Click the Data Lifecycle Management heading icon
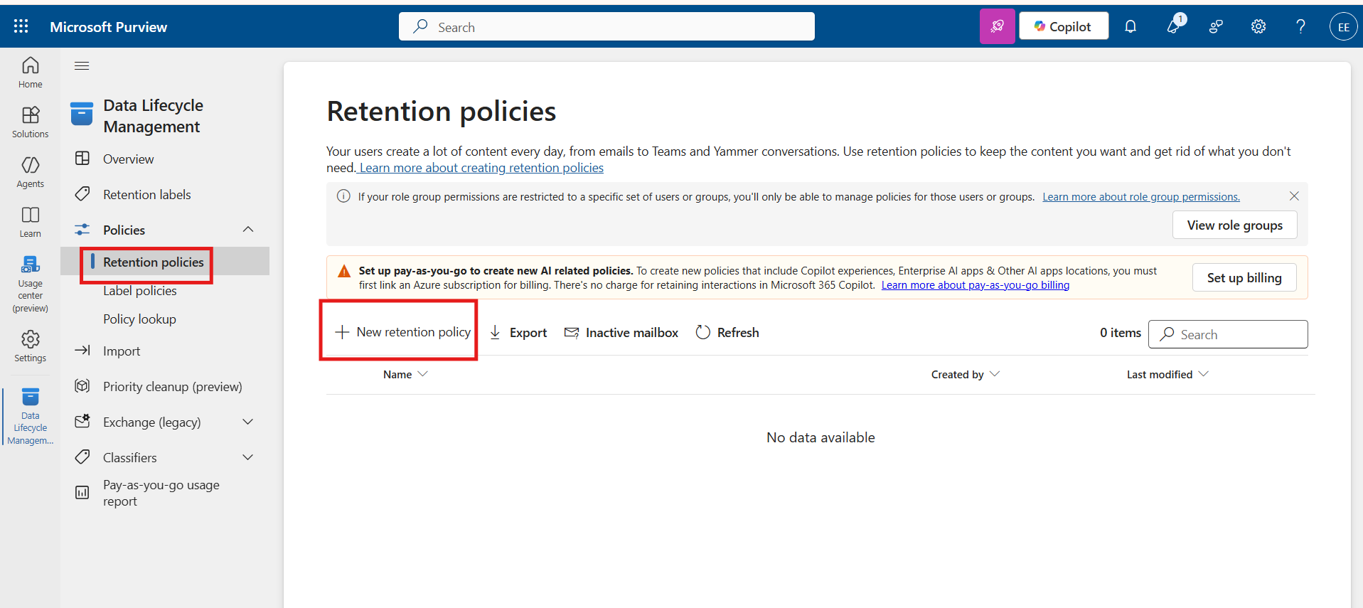This screenshot has width=1363, height=608. pyautogui.click(x=82, y=114)
